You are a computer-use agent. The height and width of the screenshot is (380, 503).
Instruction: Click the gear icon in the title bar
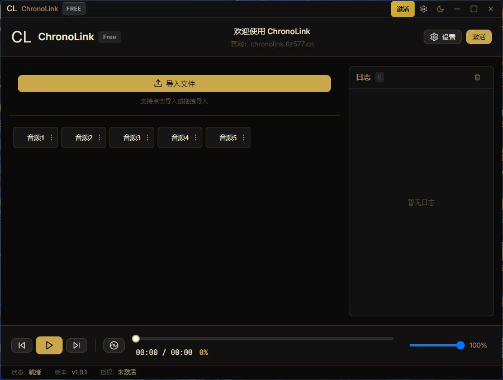424,9
